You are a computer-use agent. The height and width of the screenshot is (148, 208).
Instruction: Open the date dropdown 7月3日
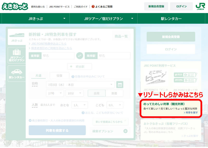click(x=80, y=85)
